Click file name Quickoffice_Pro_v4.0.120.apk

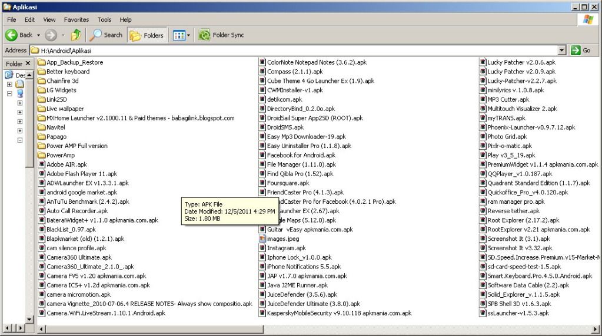(527, 192)
